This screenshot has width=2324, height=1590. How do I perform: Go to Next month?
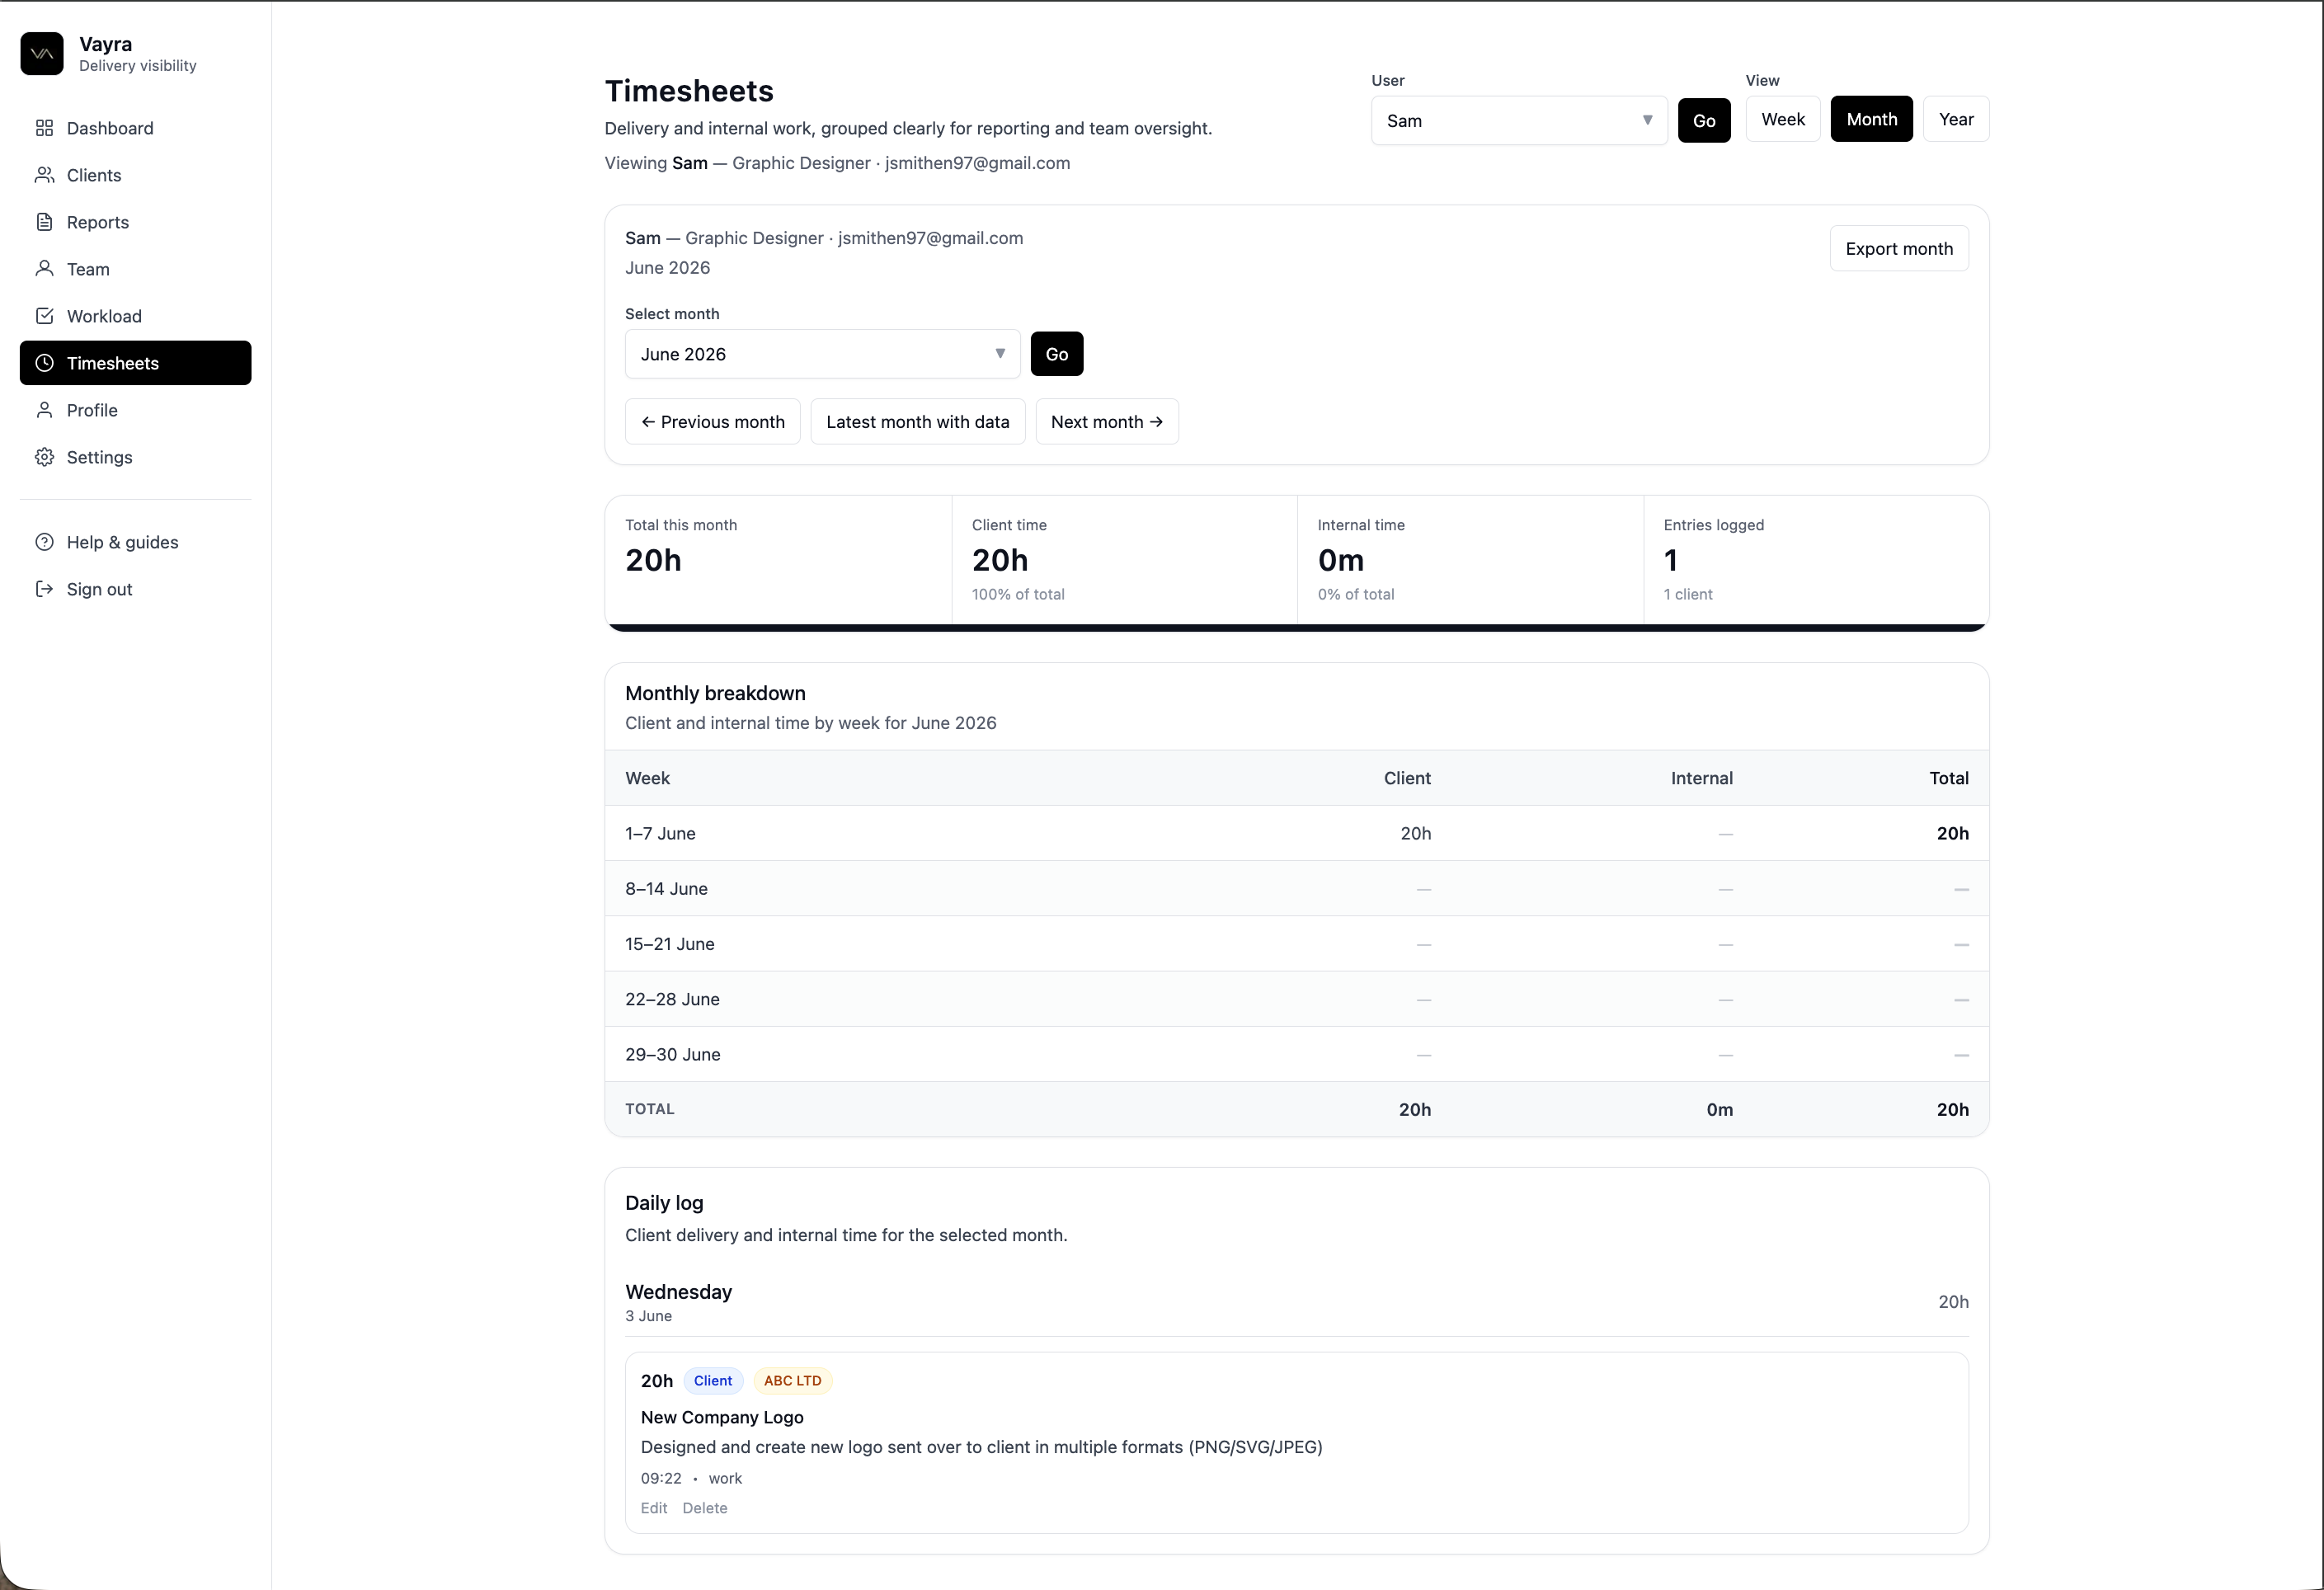(1106, 422)
